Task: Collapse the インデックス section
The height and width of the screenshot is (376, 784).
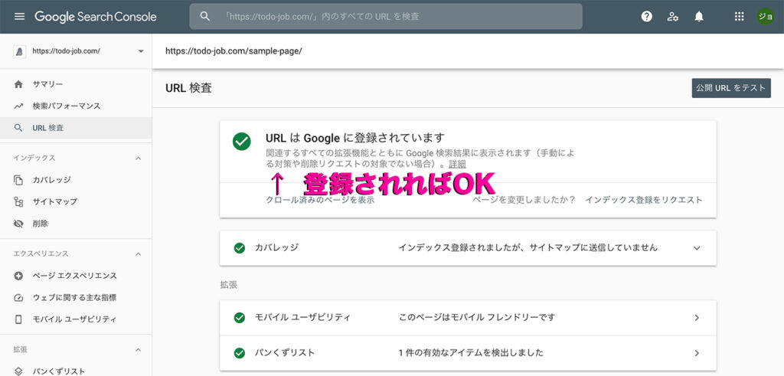Action: point(139,158)
